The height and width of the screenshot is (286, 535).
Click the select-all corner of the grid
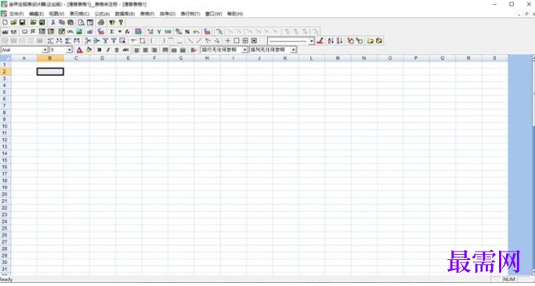(5, 58)
